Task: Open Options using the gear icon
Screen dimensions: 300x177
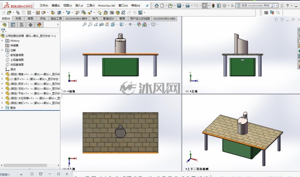Action: coord(224,6)
